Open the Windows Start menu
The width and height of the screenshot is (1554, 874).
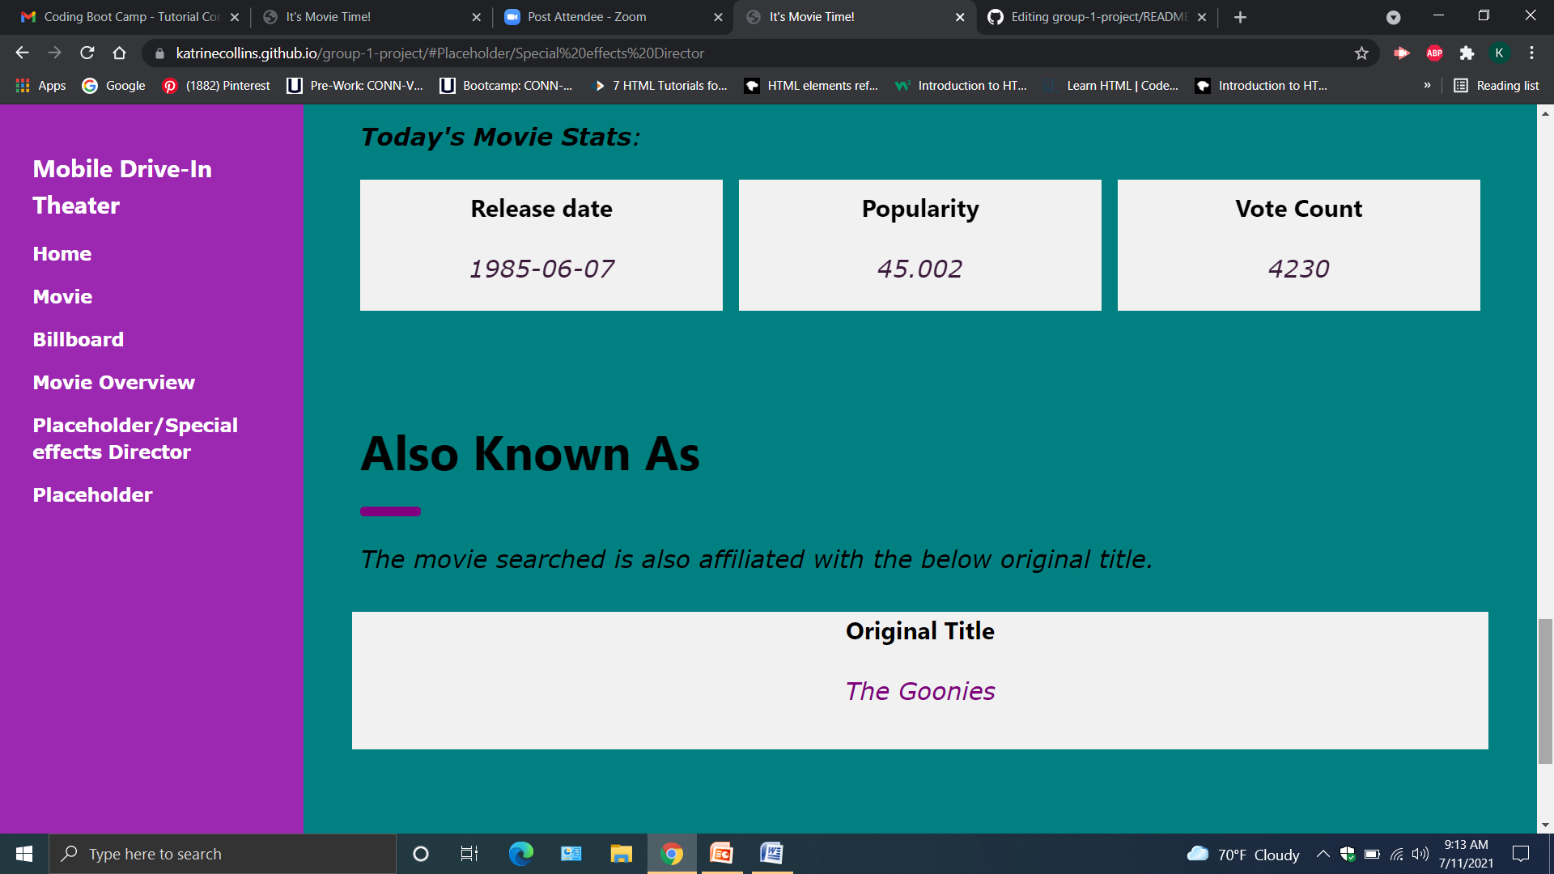[24, 854]
